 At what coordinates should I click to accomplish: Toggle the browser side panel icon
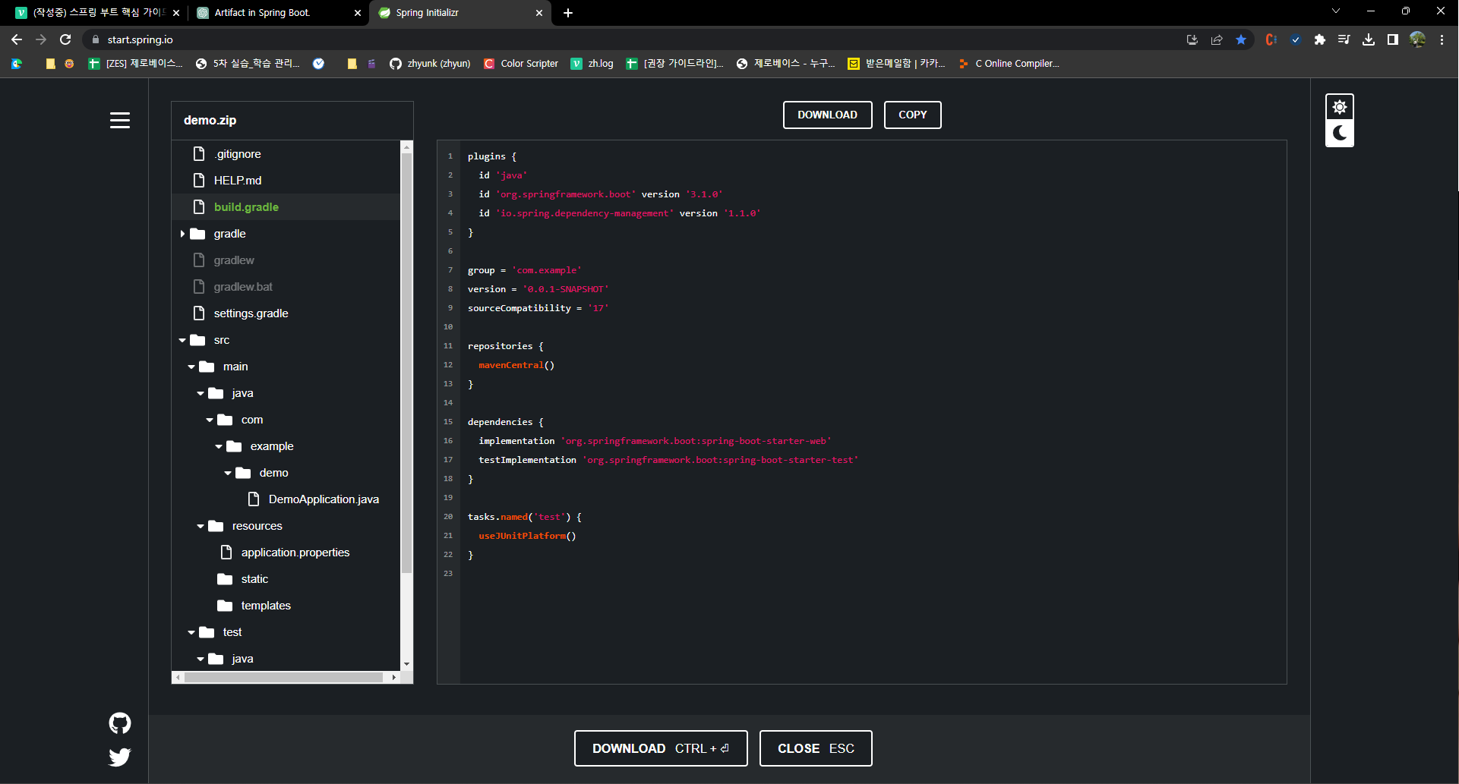tap(1393, 39)
